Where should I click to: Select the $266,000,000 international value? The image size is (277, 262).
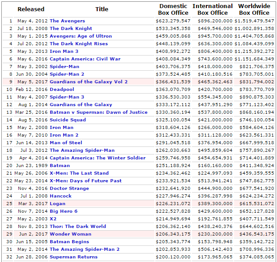215,127
